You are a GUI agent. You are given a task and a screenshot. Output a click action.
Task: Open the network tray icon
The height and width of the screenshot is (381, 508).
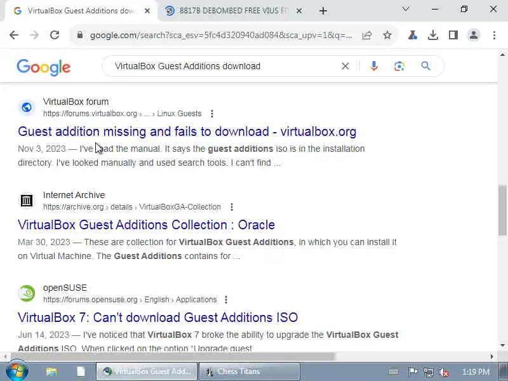[x=428, y=372]
